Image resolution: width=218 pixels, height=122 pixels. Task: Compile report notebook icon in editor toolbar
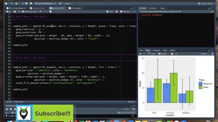pos(50,12)
